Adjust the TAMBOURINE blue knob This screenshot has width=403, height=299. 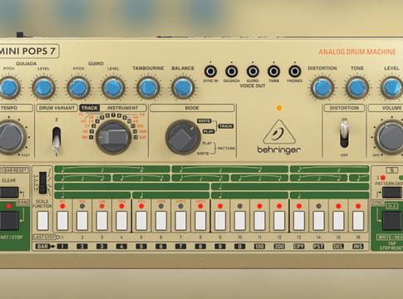pos(148,88)
